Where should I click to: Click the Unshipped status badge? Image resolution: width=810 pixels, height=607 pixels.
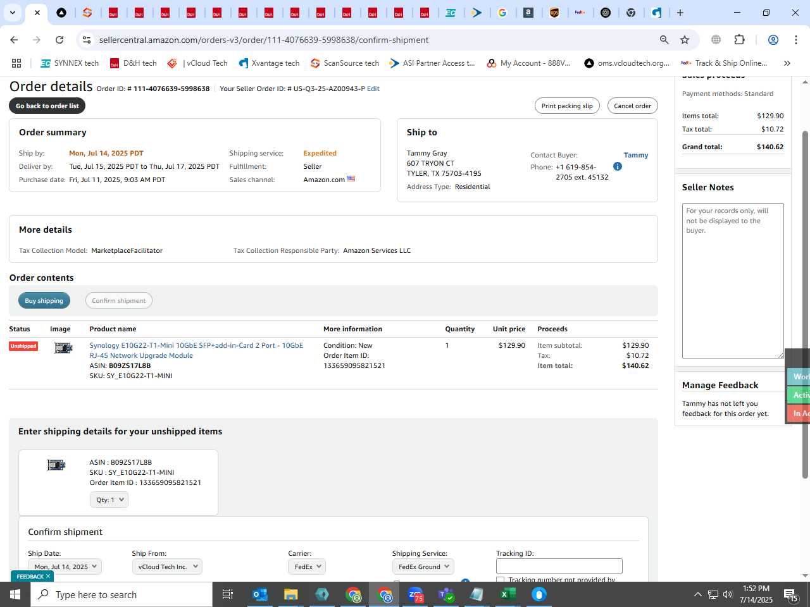click(x=23, y=346)
